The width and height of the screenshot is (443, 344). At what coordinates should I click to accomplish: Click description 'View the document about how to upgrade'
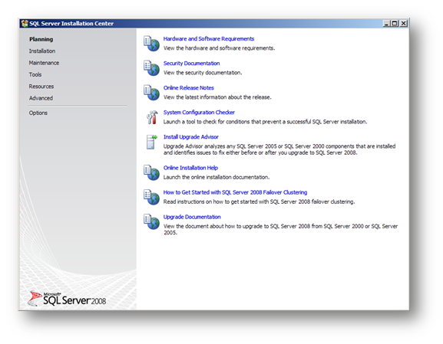coord(280,229)
